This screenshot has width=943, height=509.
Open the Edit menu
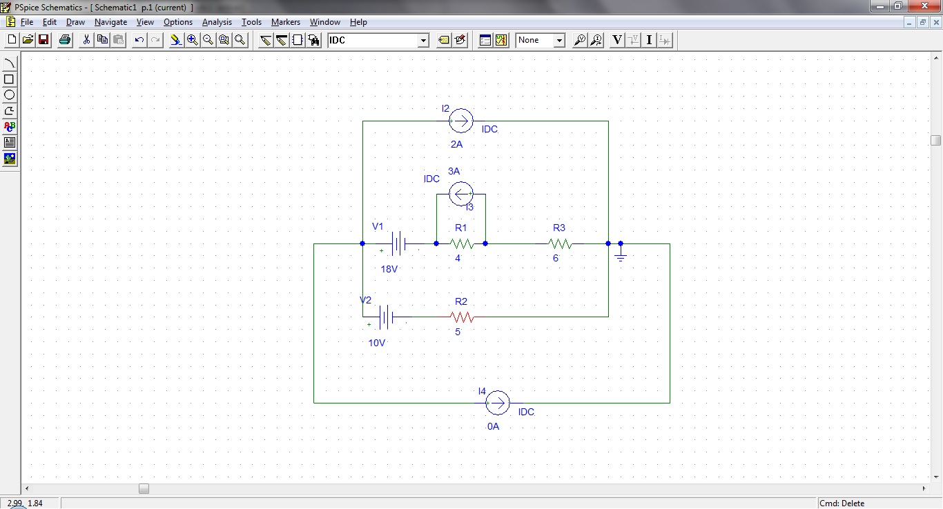coord(50,22)
